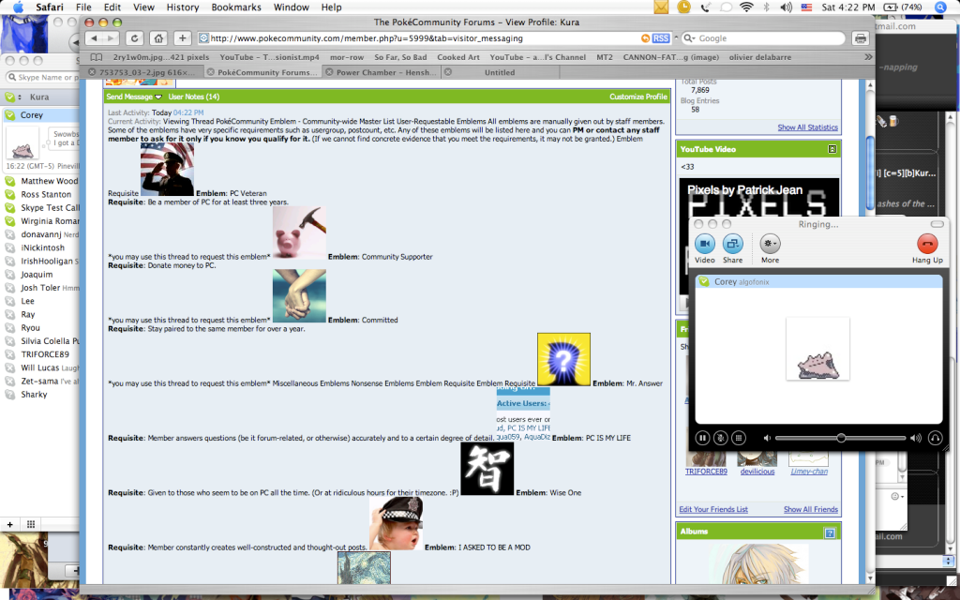Pause the Skype call with the hold button

point(702,438)
